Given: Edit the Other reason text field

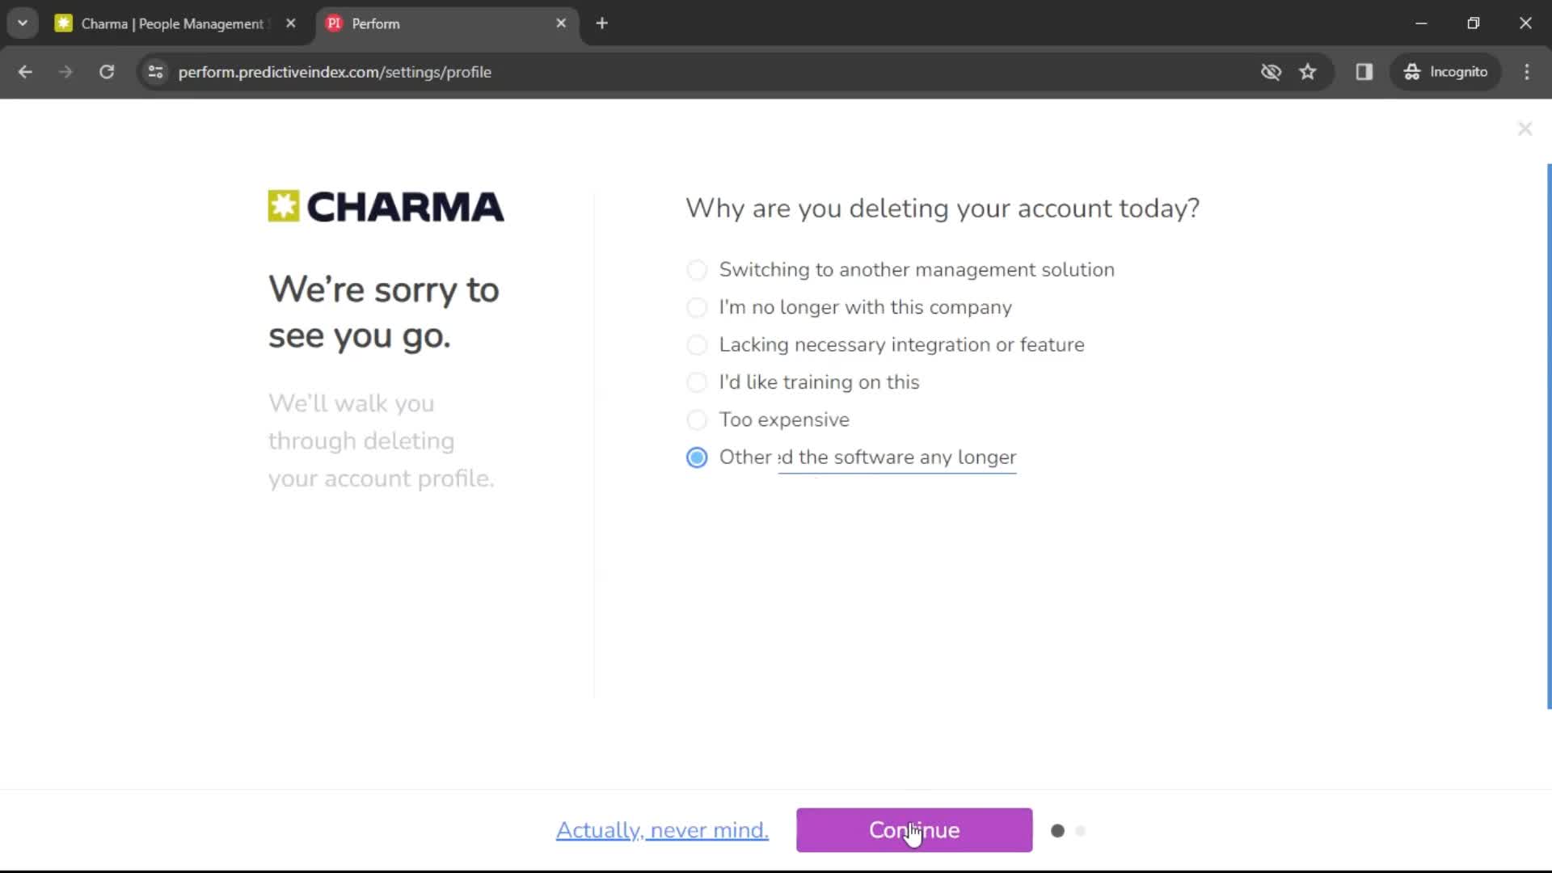Looking at the screenshot, I should point(896,458).
